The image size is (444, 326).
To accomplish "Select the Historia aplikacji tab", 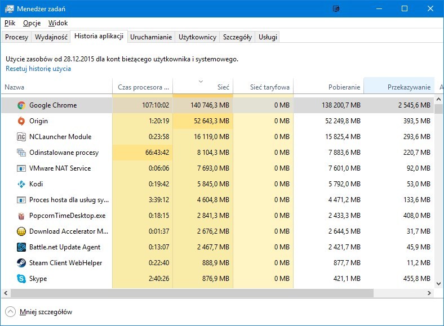I will pos(99,36).
